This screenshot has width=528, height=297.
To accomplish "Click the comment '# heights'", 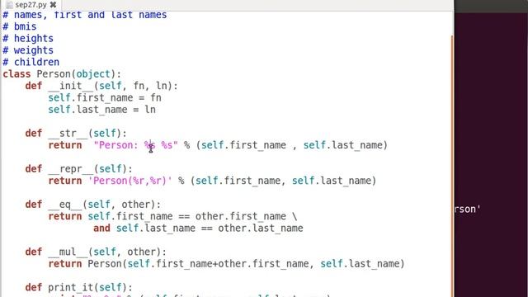I will coord(28,39).
